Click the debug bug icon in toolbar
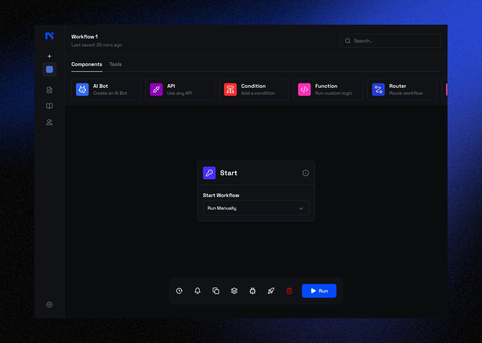482x343 pixels. [253, 291]
